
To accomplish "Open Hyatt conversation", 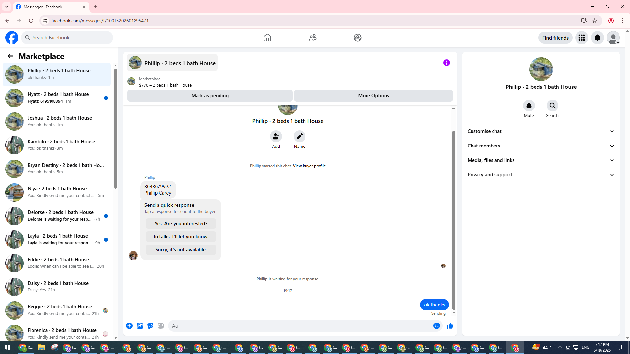I will coord(56,98).
